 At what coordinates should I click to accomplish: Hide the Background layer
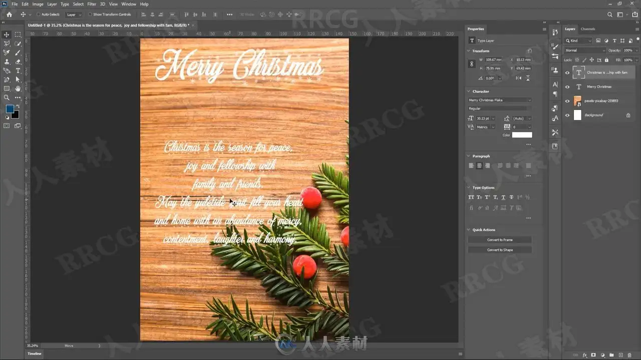pos(567,115)
